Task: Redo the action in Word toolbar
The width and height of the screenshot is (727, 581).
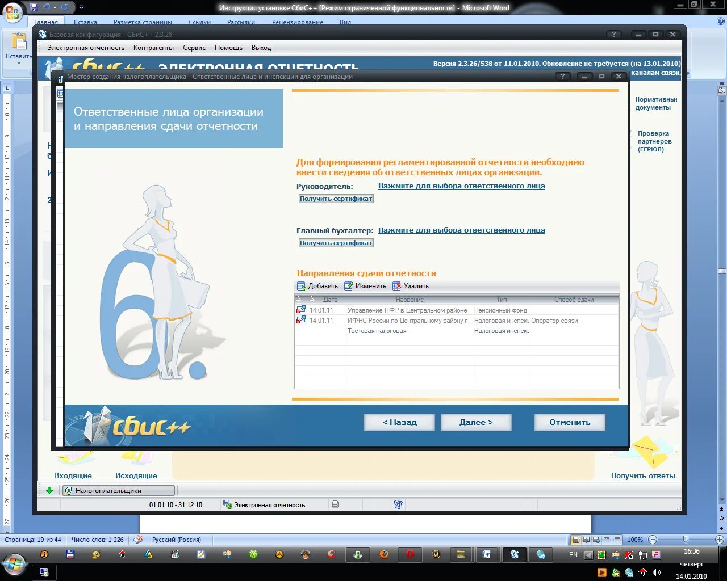Action: pos(65,7)
